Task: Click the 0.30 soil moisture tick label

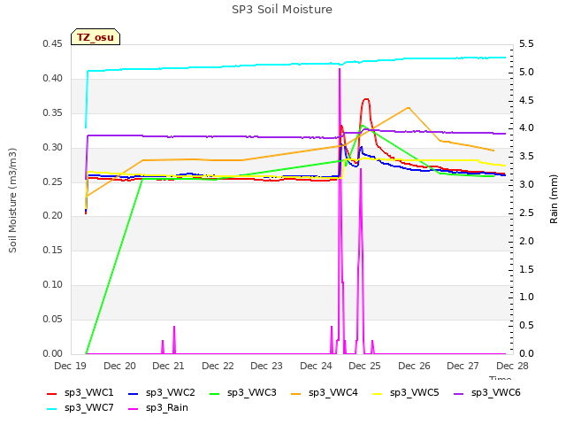Action: pyautogui.click(x=52, y=148)
